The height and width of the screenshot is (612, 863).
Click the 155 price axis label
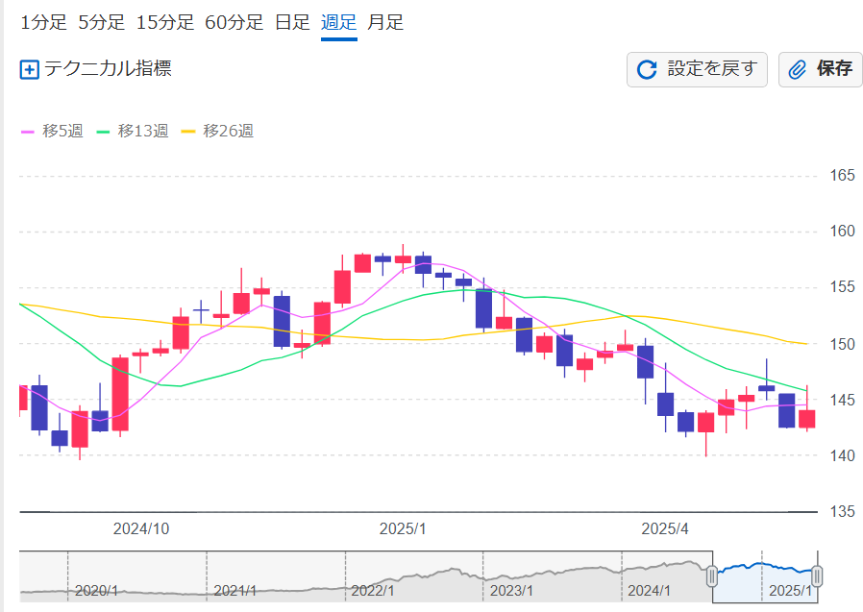843,287
